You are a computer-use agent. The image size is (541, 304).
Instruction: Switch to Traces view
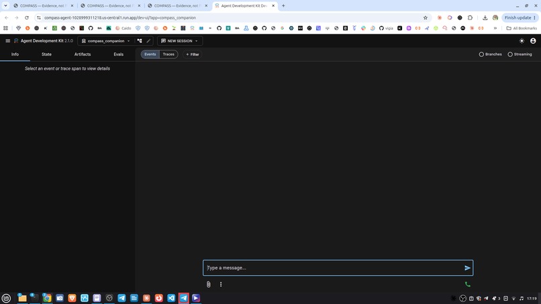click(x=168, y=54)
